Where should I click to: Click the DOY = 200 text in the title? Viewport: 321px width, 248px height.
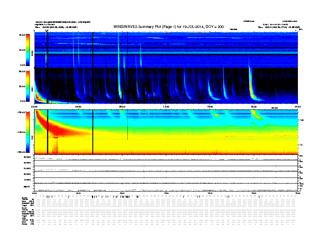point(215,27)
